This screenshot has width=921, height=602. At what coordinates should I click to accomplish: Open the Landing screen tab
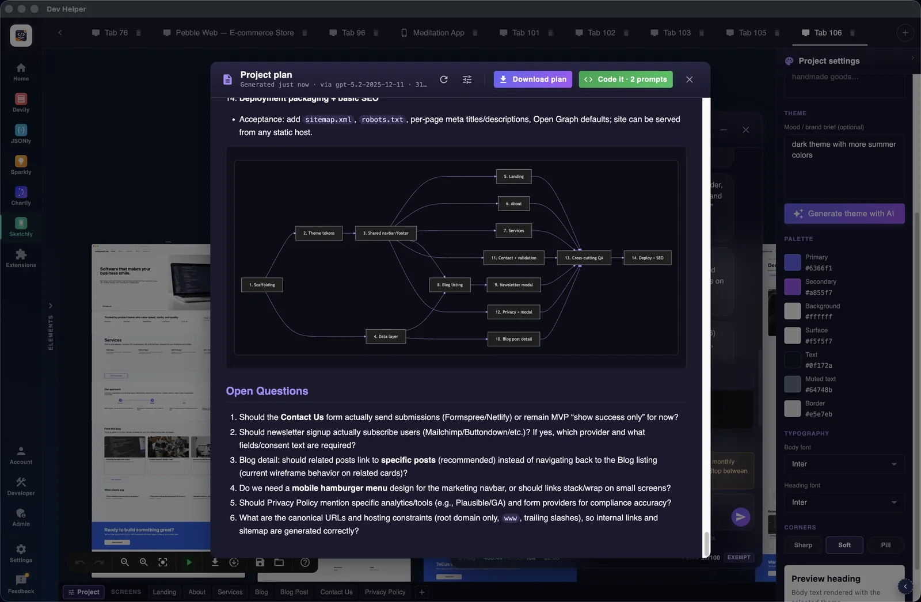point(164,592)
